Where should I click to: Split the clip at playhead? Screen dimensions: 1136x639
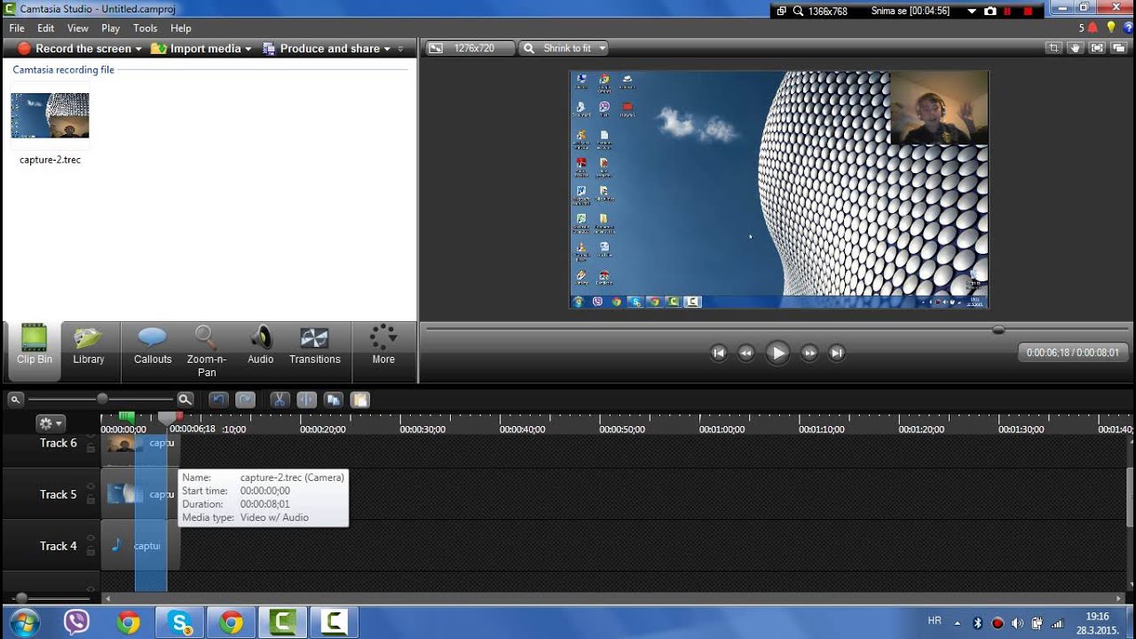(x=306, y=399)
